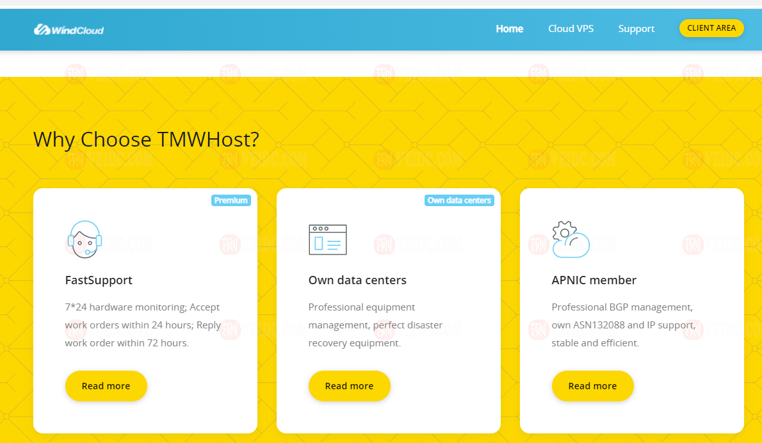Click the Professional equipment management description text
Viewport: 762px width, 443px height.
[375, 325]
